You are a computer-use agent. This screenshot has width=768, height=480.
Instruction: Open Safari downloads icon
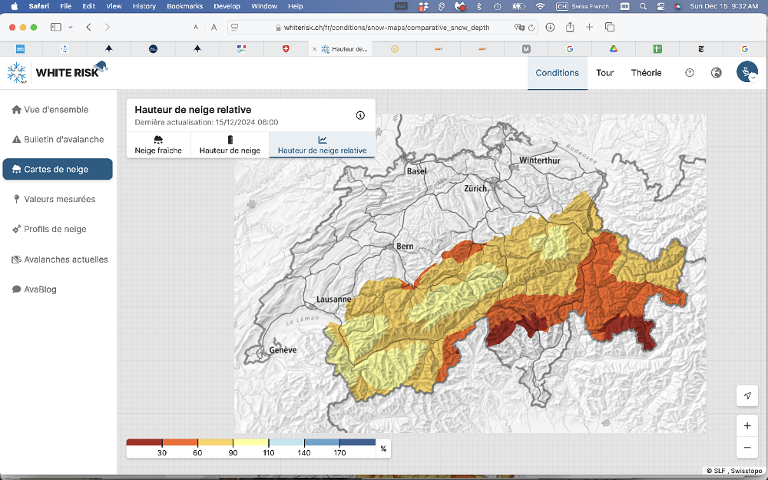(551, 27)
